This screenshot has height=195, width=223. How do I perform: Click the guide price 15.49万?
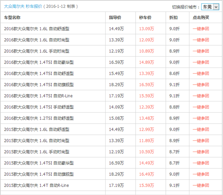pos(116,74)
